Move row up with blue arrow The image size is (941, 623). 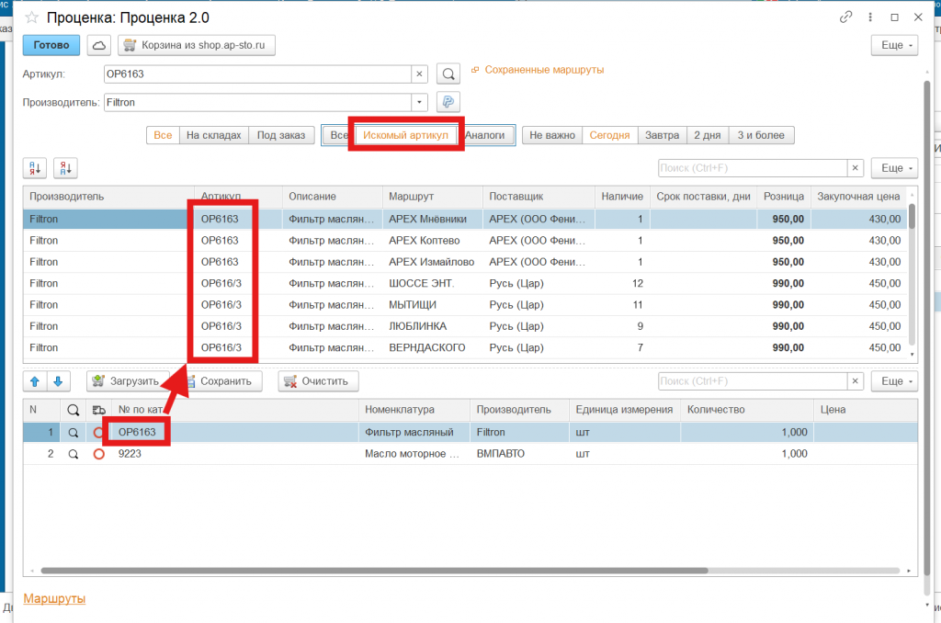coord(34,380)
